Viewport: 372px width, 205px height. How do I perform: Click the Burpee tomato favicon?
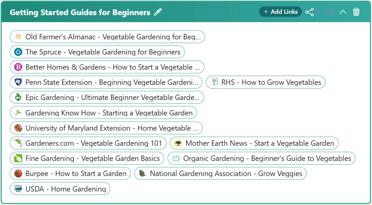18,174
